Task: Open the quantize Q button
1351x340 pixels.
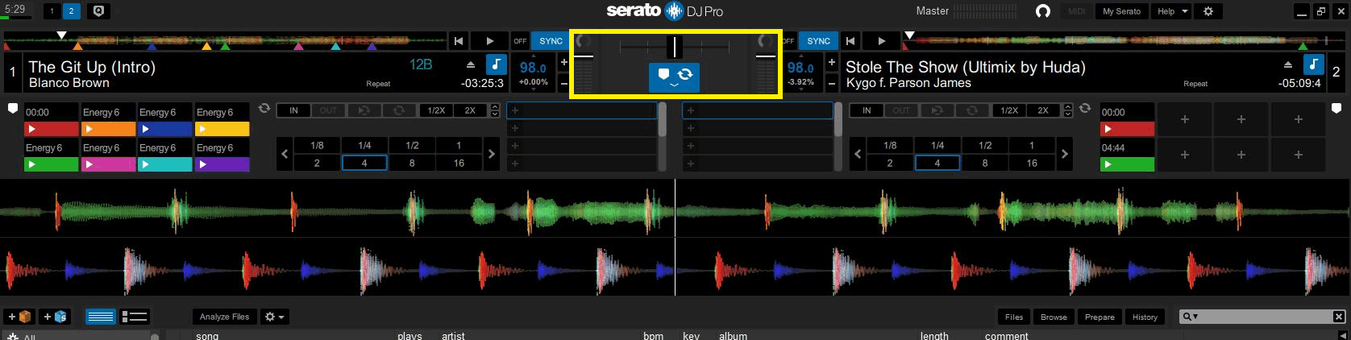Action: pos(98,11)
